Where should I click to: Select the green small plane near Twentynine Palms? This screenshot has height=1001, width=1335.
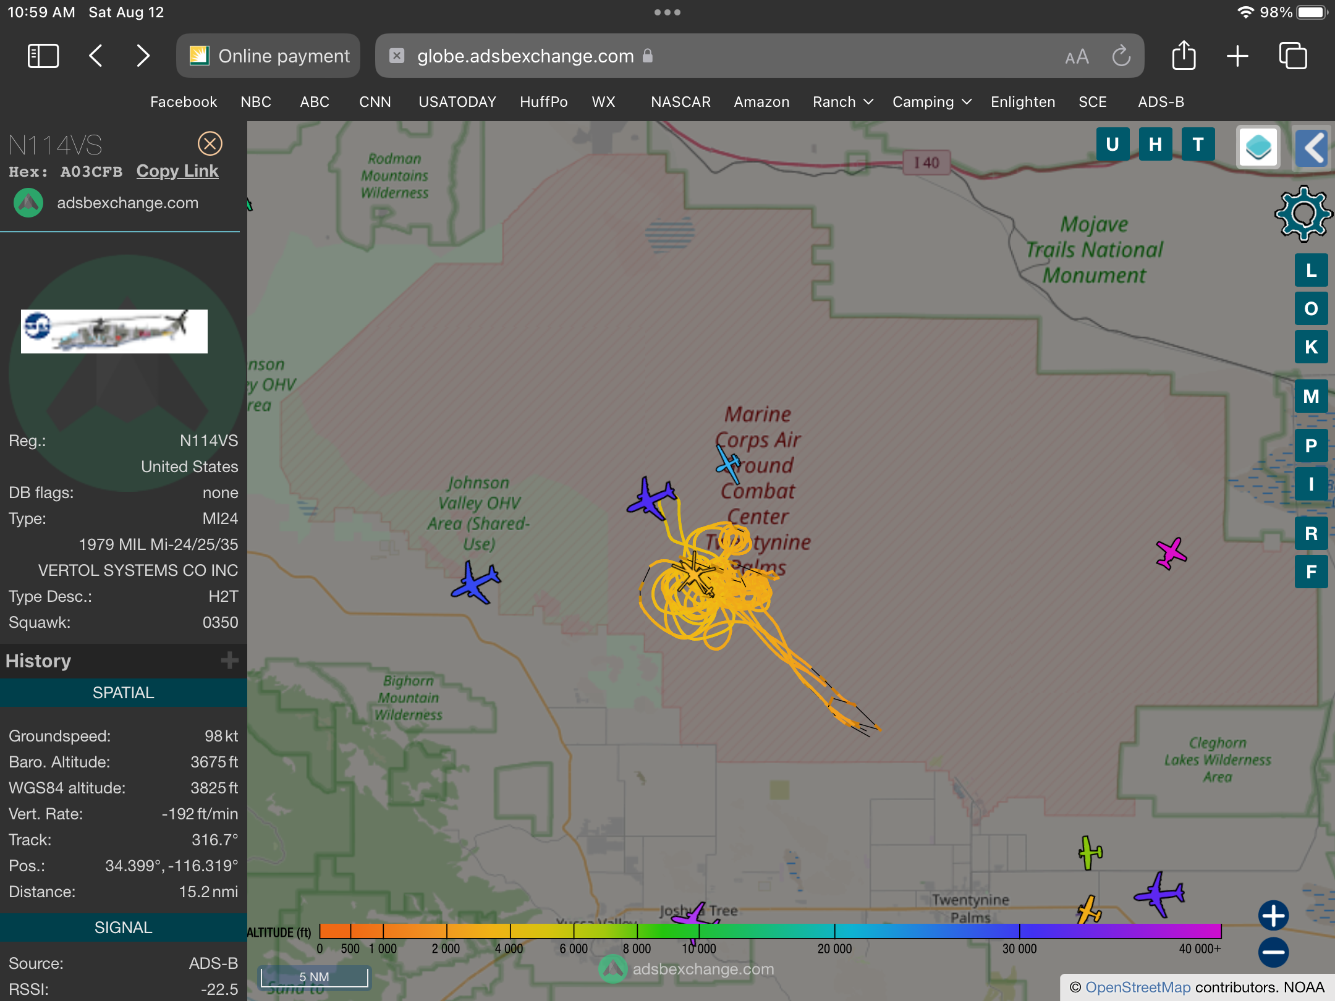pos(1090,853)
